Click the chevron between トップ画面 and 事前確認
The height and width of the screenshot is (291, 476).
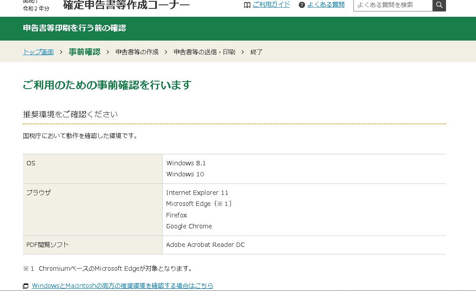(x=61, y=52)
